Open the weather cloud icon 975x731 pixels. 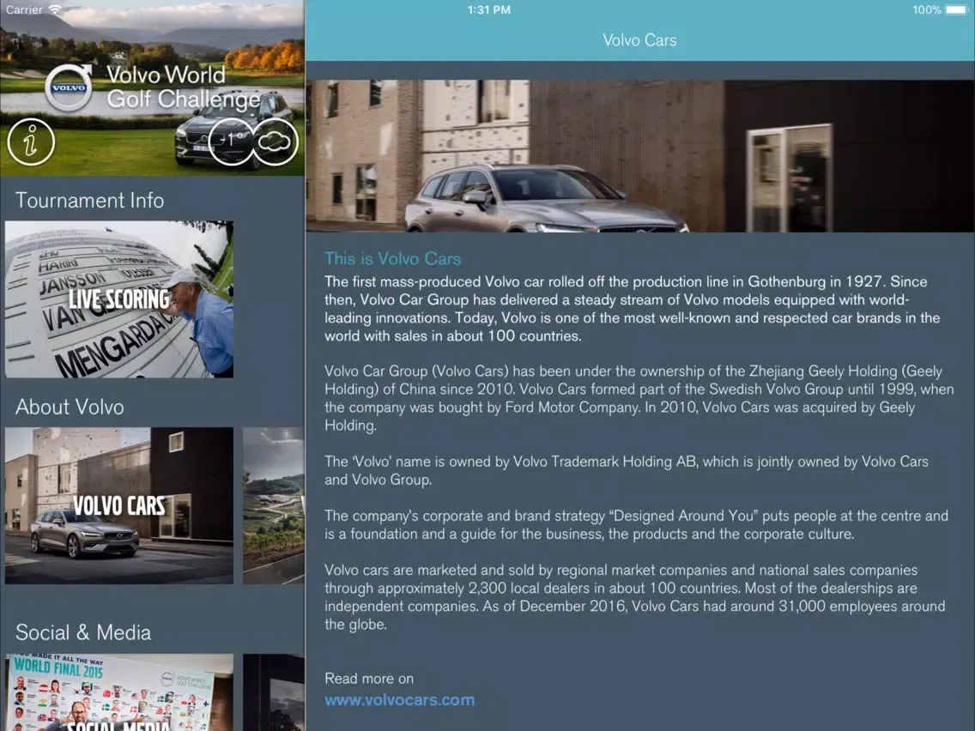tap(275, 142)
